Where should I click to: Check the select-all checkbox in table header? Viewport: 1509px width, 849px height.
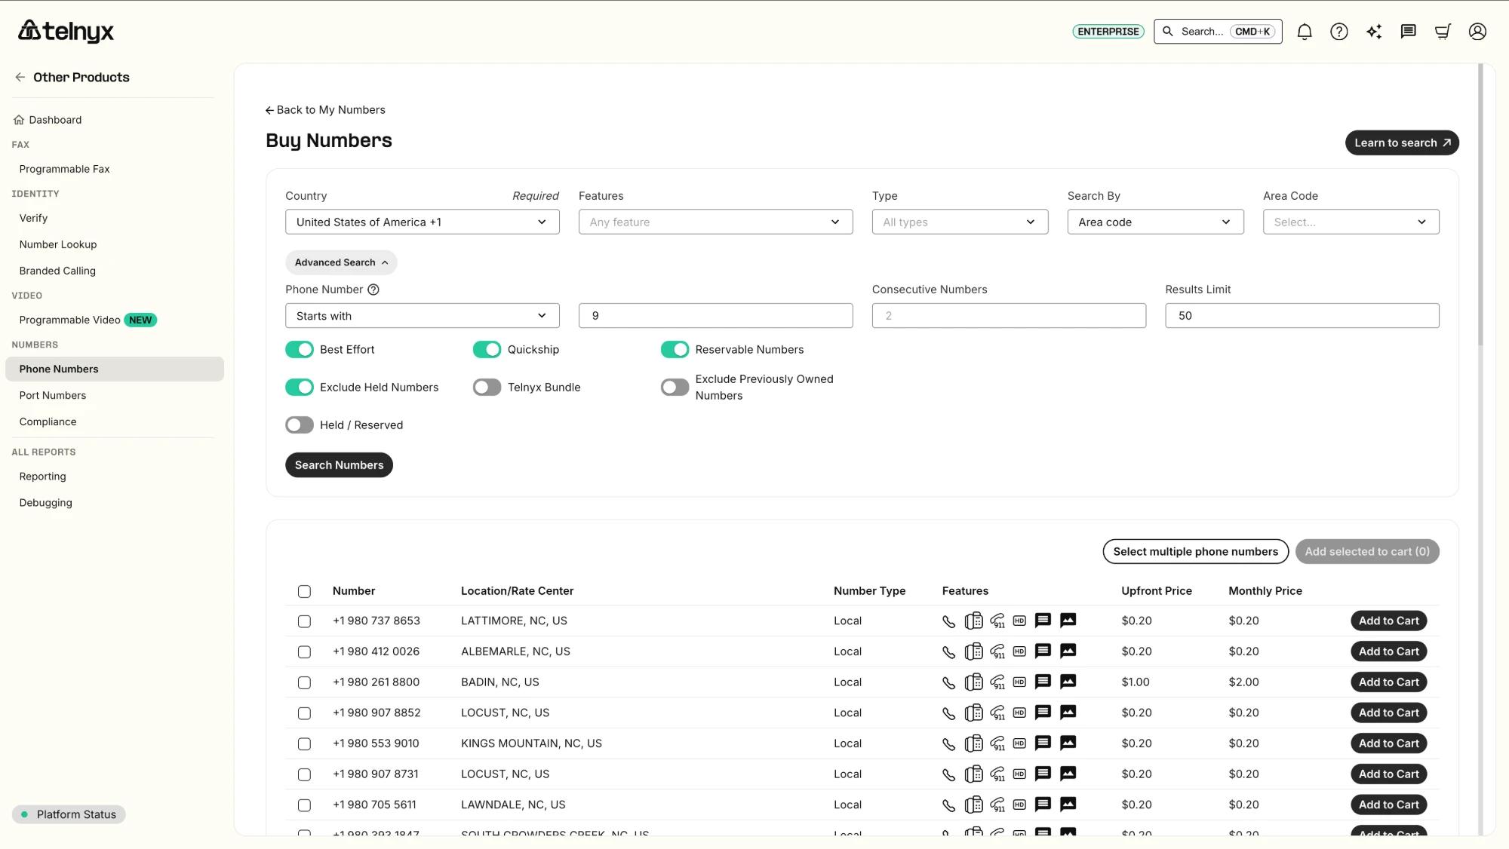pyautogui.click(x=304, y=592)
